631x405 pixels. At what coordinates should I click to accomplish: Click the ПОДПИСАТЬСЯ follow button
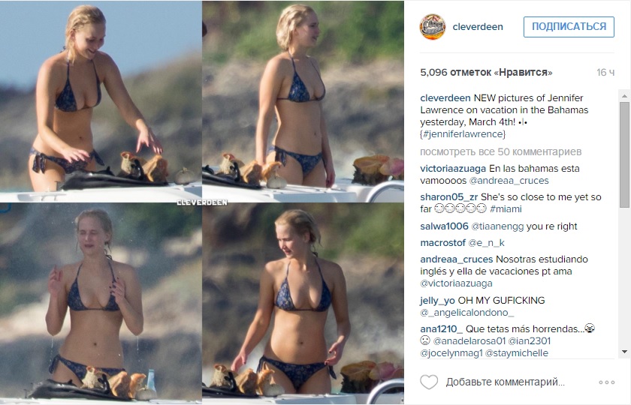tap(569, 27)
